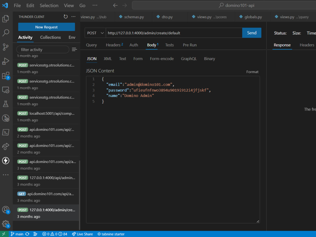The image size is (316, 237).
Task: Open activity filter menu icon
Action: (74, 49)
